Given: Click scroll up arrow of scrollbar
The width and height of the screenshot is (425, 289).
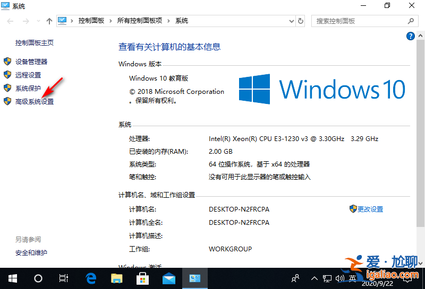Looking at the screenshot, I should (420, 36).
